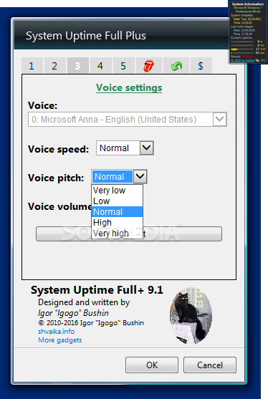This screenshot has width=268, height=399.
Task: Open the Microsoft Anna voice dropdown arrow
Action: coord(220,119)
